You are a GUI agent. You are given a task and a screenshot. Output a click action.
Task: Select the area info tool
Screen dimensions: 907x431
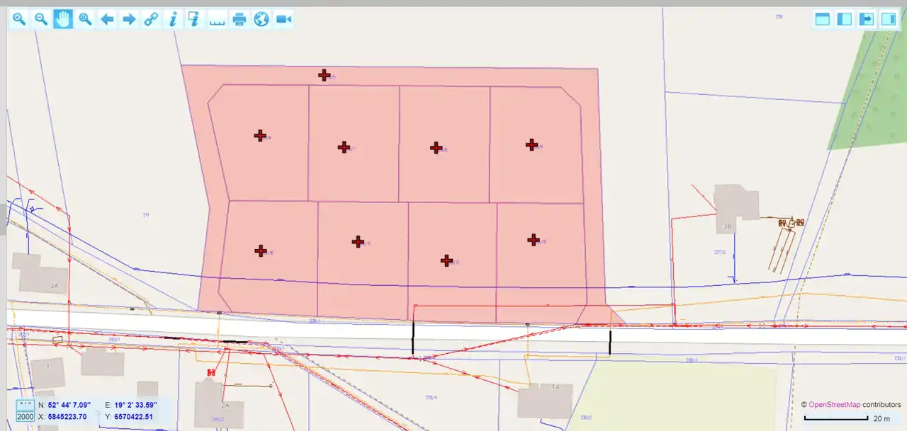coord(195,19)
